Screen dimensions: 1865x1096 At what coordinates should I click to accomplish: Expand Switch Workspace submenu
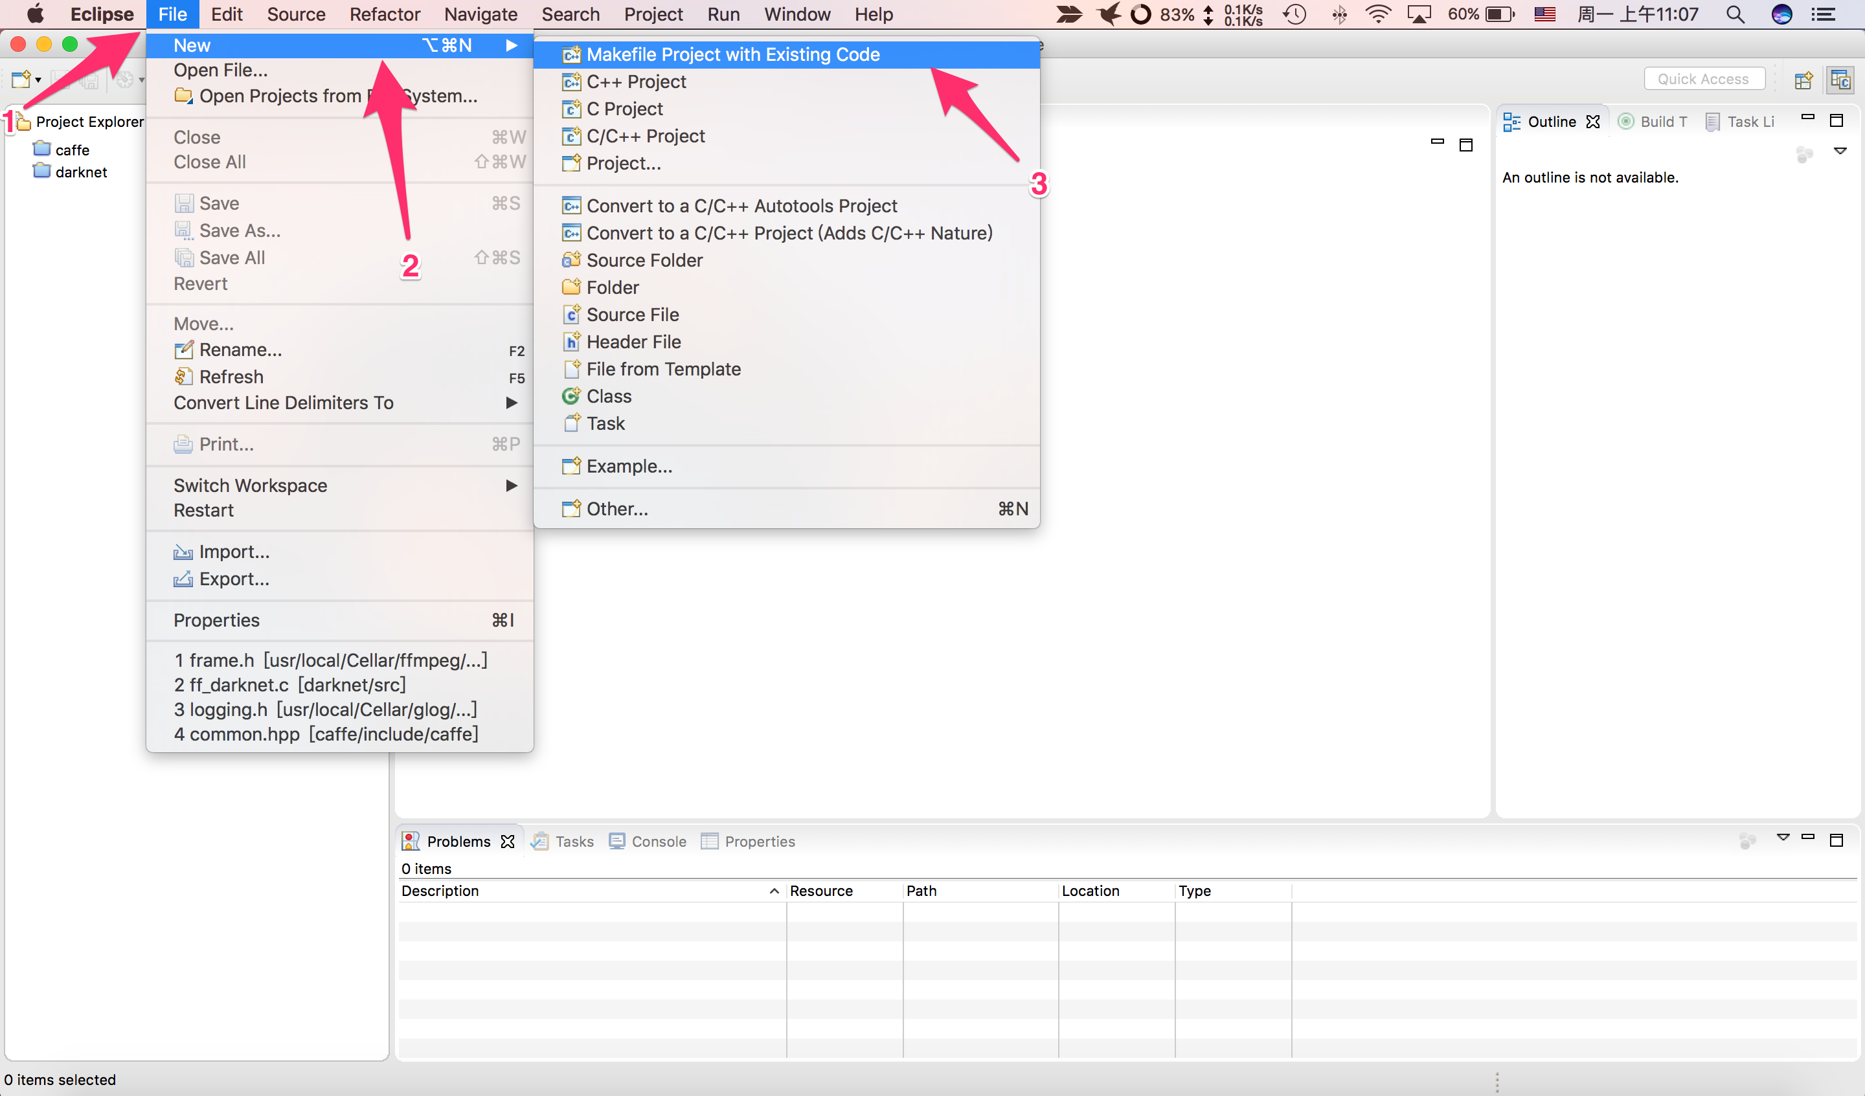[x=340, y=486]
